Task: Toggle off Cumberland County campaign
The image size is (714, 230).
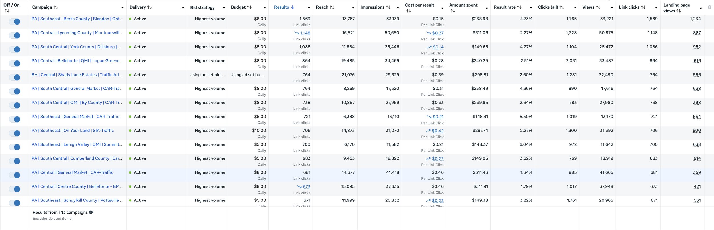Action: pos(15,161)
